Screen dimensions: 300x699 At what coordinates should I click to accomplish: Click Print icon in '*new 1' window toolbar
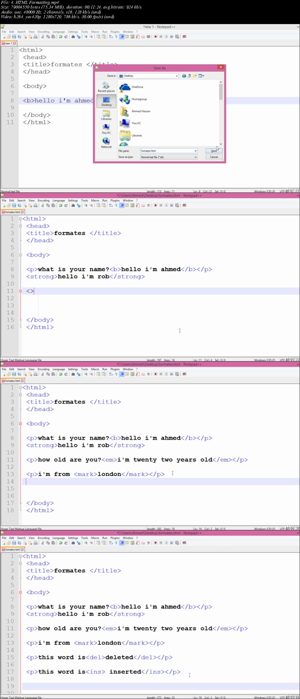(x=35, y=37)
